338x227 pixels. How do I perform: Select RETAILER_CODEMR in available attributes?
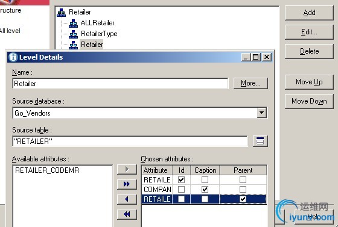(47, 170)
